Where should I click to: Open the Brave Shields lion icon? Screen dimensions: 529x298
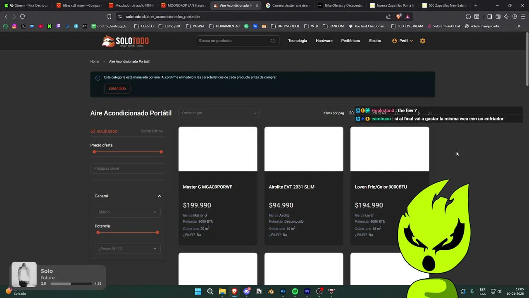tap(398, 17)
